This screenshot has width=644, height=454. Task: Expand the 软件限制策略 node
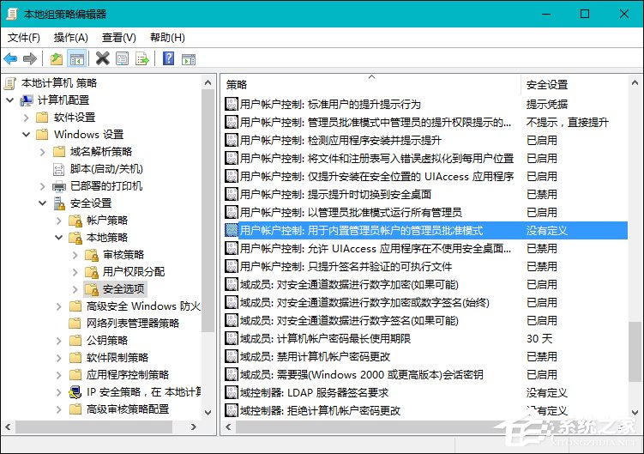[58, 358]
